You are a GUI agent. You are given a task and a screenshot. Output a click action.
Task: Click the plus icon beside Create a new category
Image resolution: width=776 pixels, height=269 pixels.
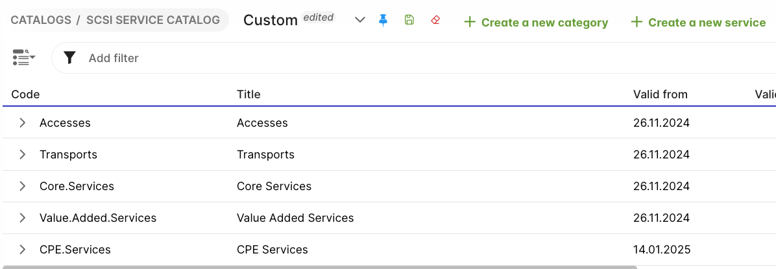470,23
